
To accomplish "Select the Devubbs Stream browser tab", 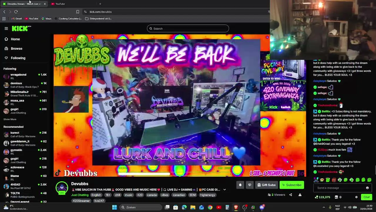I will tap(23, 4).
